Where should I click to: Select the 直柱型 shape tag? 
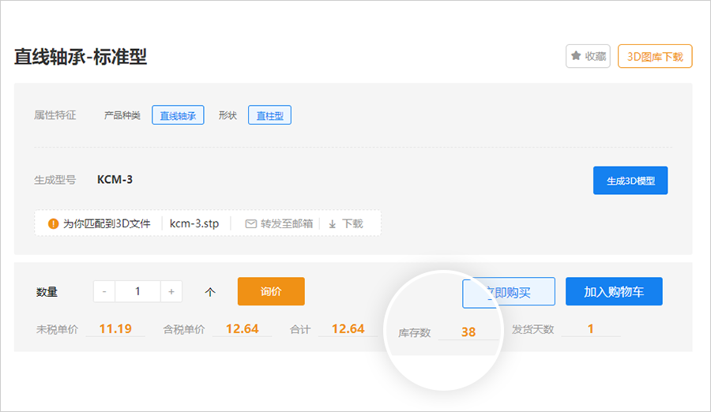coord(270,115)
